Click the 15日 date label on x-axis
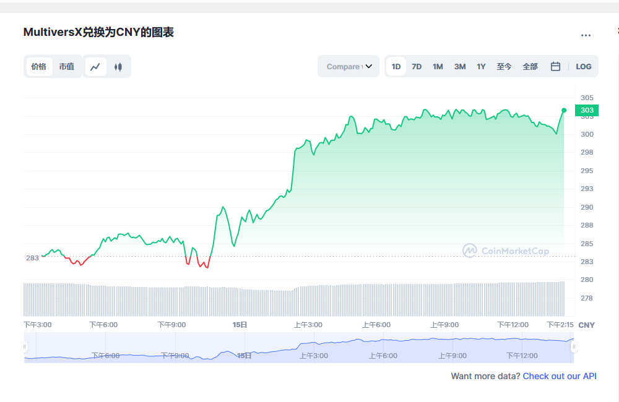Viewport: 619px width, 402px height. pyautogui.click(x=240, y=325)
